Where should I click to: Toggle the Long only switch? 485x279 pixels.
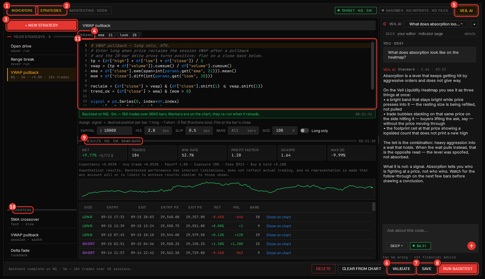tap(304, 131)
